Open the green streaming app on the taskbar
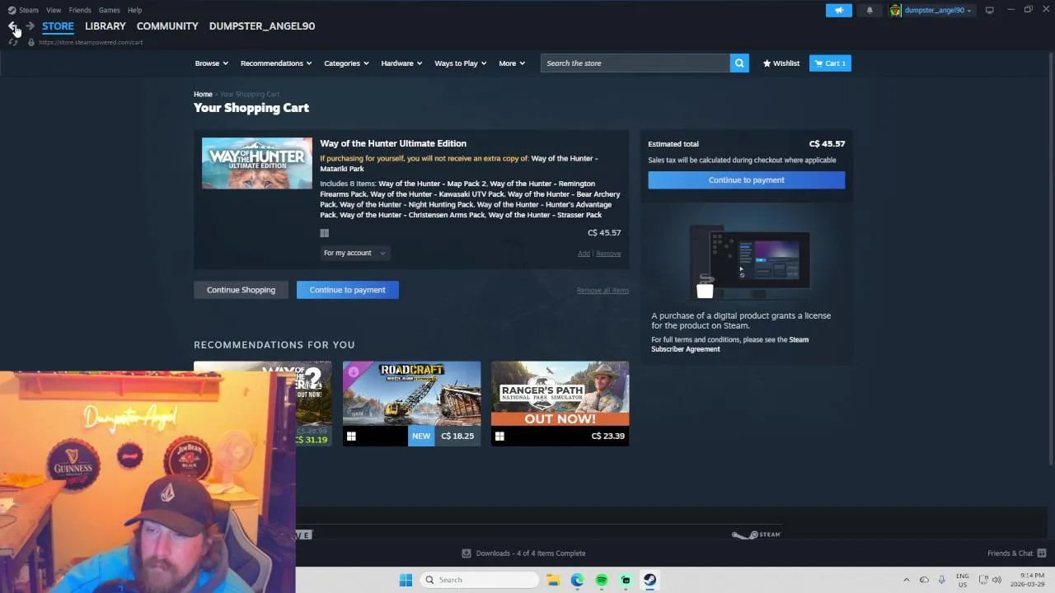The width and height of the screenshot is (1055, 593). (626, 580)
